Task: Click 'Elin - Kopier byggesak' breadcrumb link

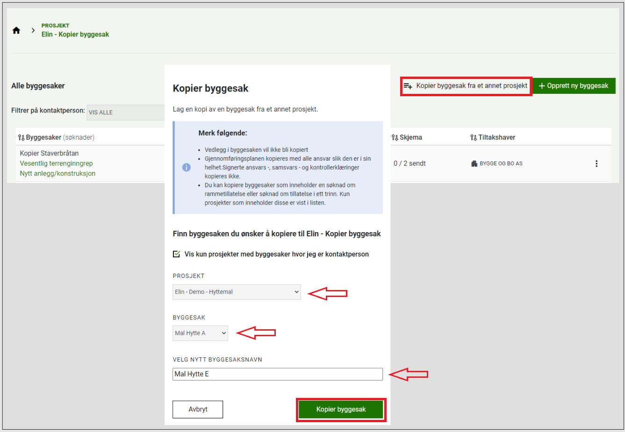Action: (75, 35)
